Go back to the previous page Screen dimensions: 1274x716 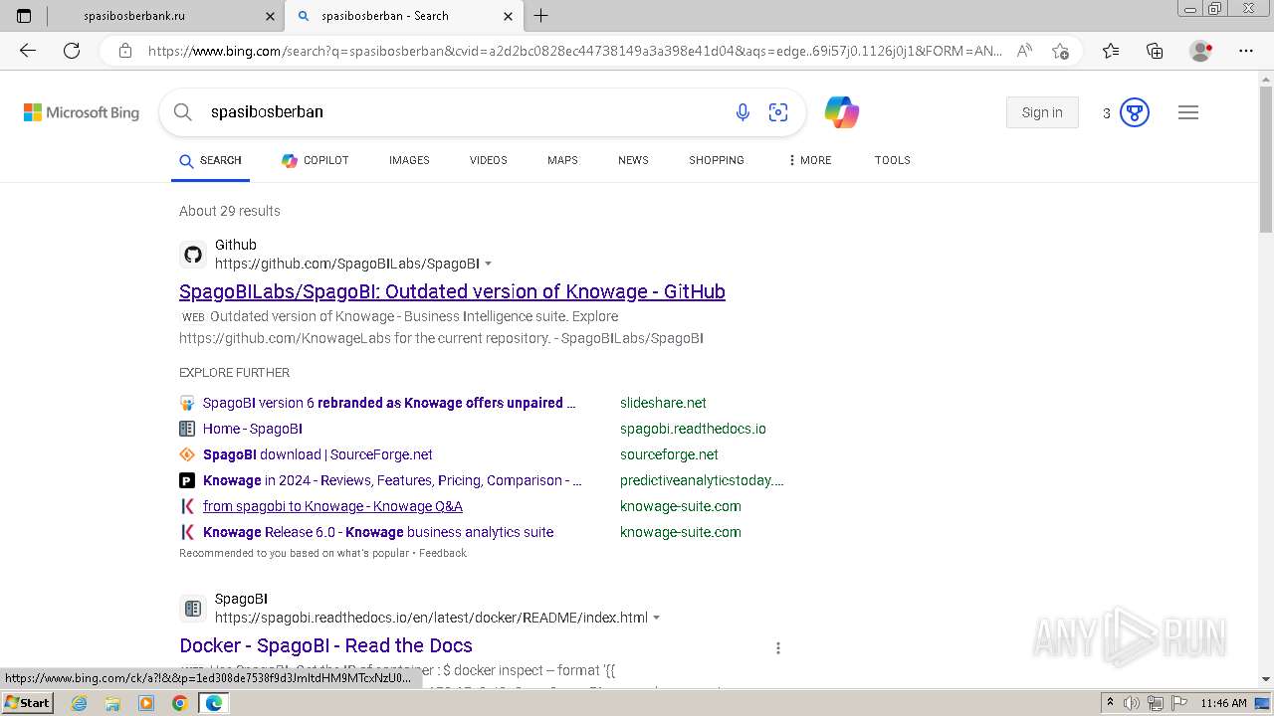(28, 51)
